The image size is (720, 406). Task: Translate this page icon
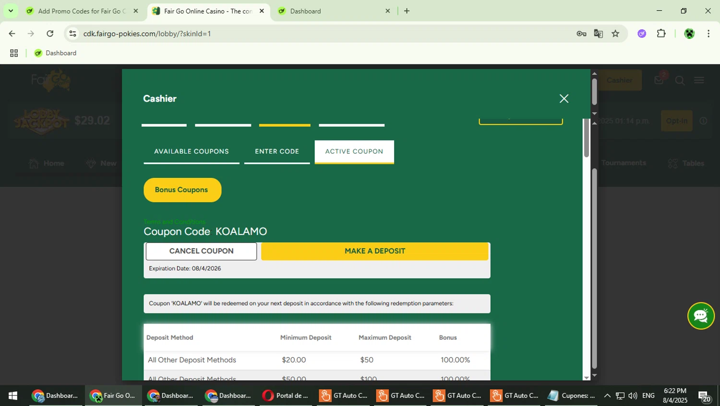(599, 34)
